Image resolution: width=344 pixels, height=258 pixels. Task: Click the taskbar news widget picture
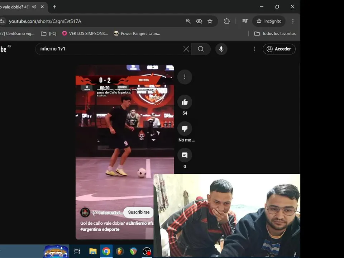56,252
